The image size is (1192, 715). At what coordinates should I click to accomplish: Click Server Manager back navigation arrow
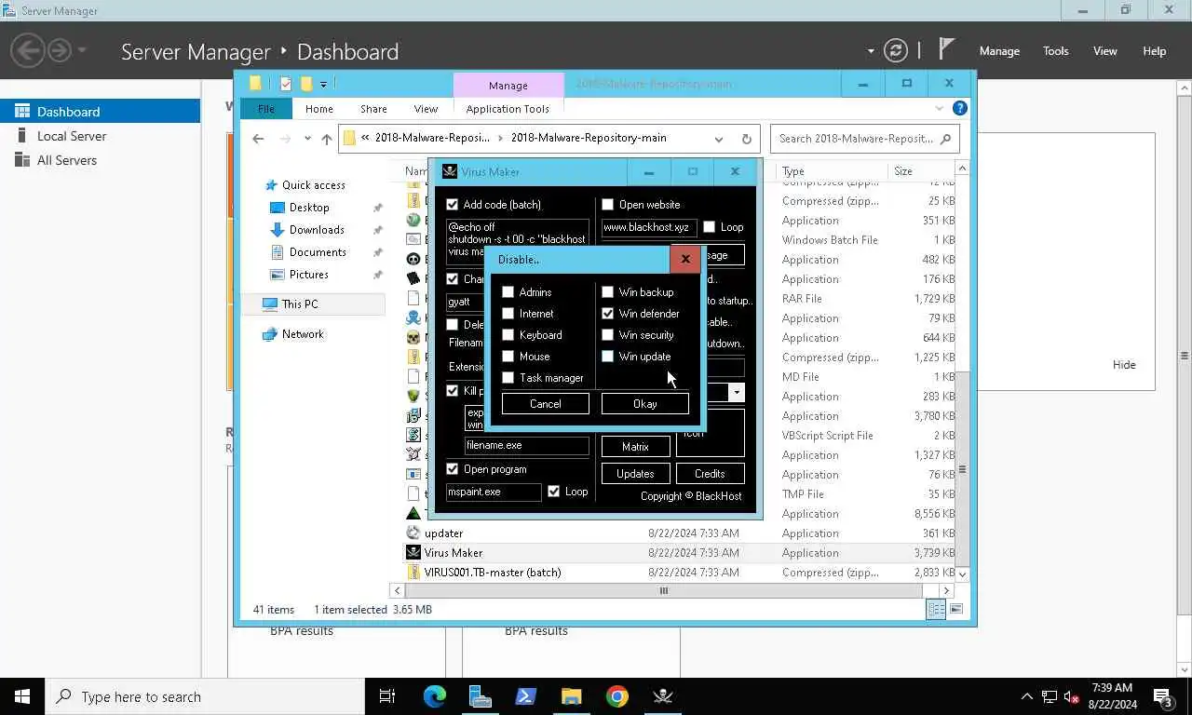point(29,50)
